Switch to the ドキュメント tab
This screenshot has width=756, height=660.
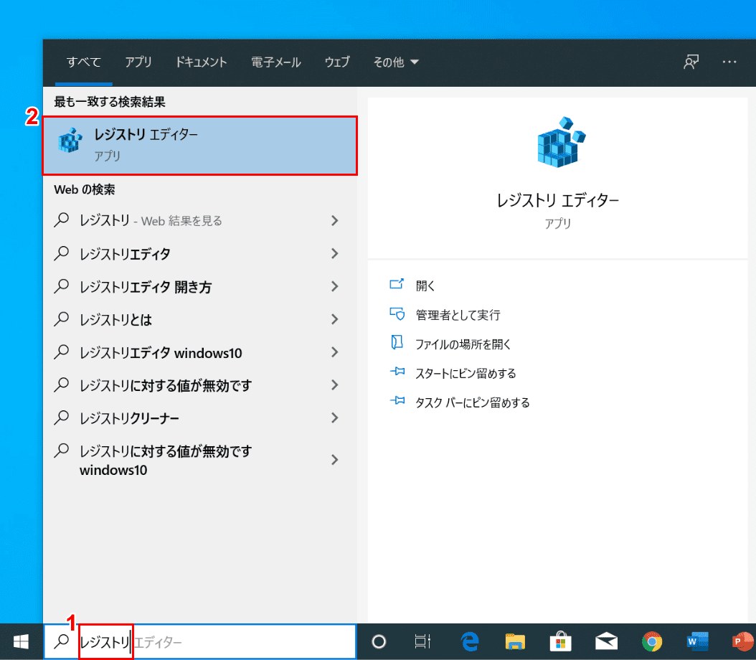(x=201, y=62)
